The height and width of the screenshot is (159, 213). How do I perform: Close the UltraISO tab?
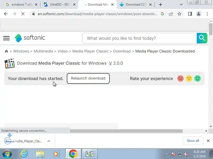point(74,5)
